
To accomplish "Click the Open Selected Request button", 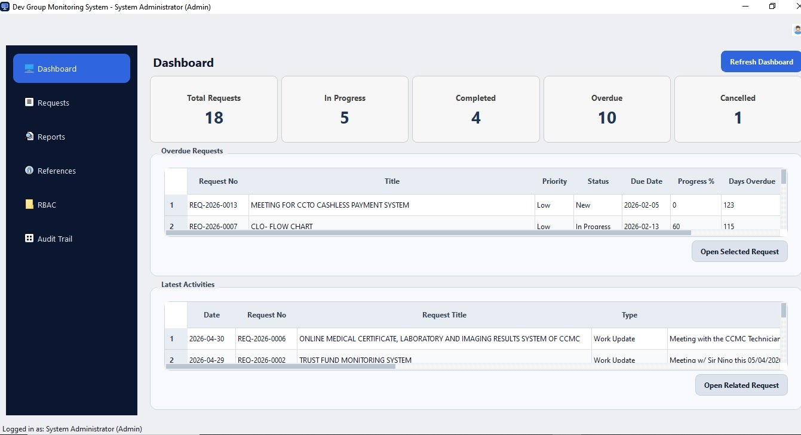I will 739,251.
